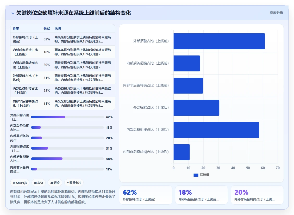
Task: Click the 62% cell in the table
Action: click(47, 39)
